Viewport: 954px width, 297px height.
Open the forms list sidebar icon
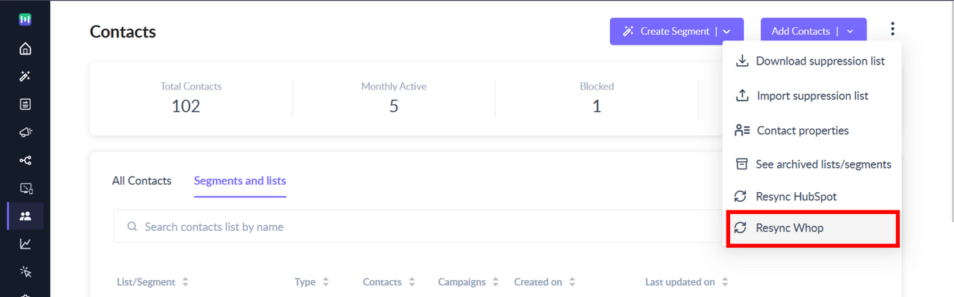coord(25,105)
